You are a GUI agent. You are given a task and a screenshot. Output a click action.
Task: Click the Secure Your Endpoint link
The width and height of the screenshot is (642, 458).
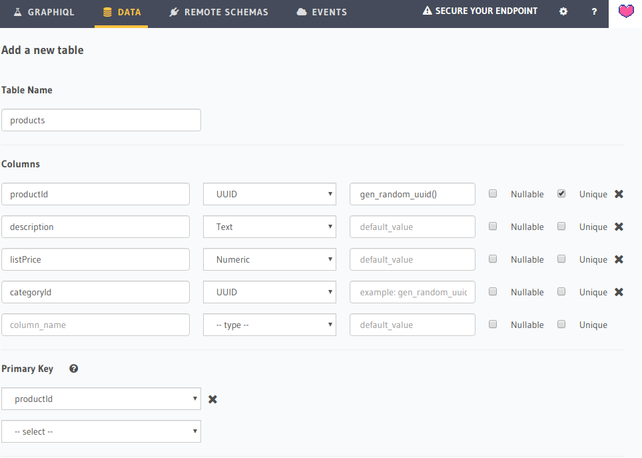coord(480,11)
